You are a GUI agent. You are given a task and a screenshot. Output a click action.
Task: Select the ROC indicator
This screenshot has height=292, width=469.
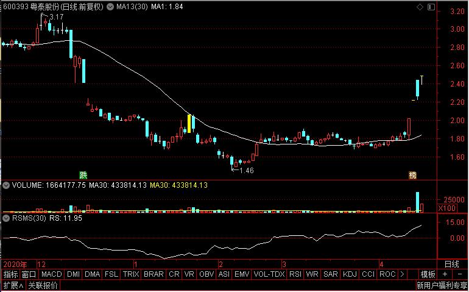pyautogui.click(x=387, y=274)
